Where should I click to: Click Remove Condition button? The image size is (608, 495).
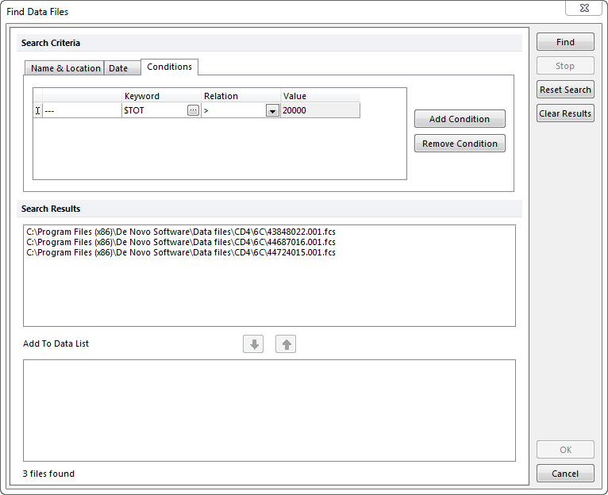tap(460, 144)
